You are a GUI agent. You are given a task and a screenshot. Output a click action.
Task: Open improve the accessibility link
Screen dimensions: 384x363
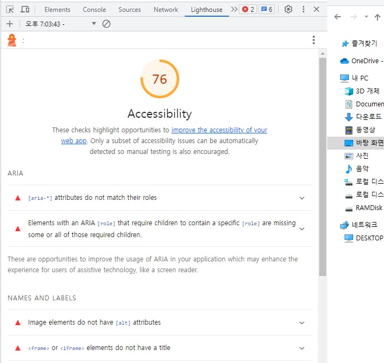[x=219, y=130]
